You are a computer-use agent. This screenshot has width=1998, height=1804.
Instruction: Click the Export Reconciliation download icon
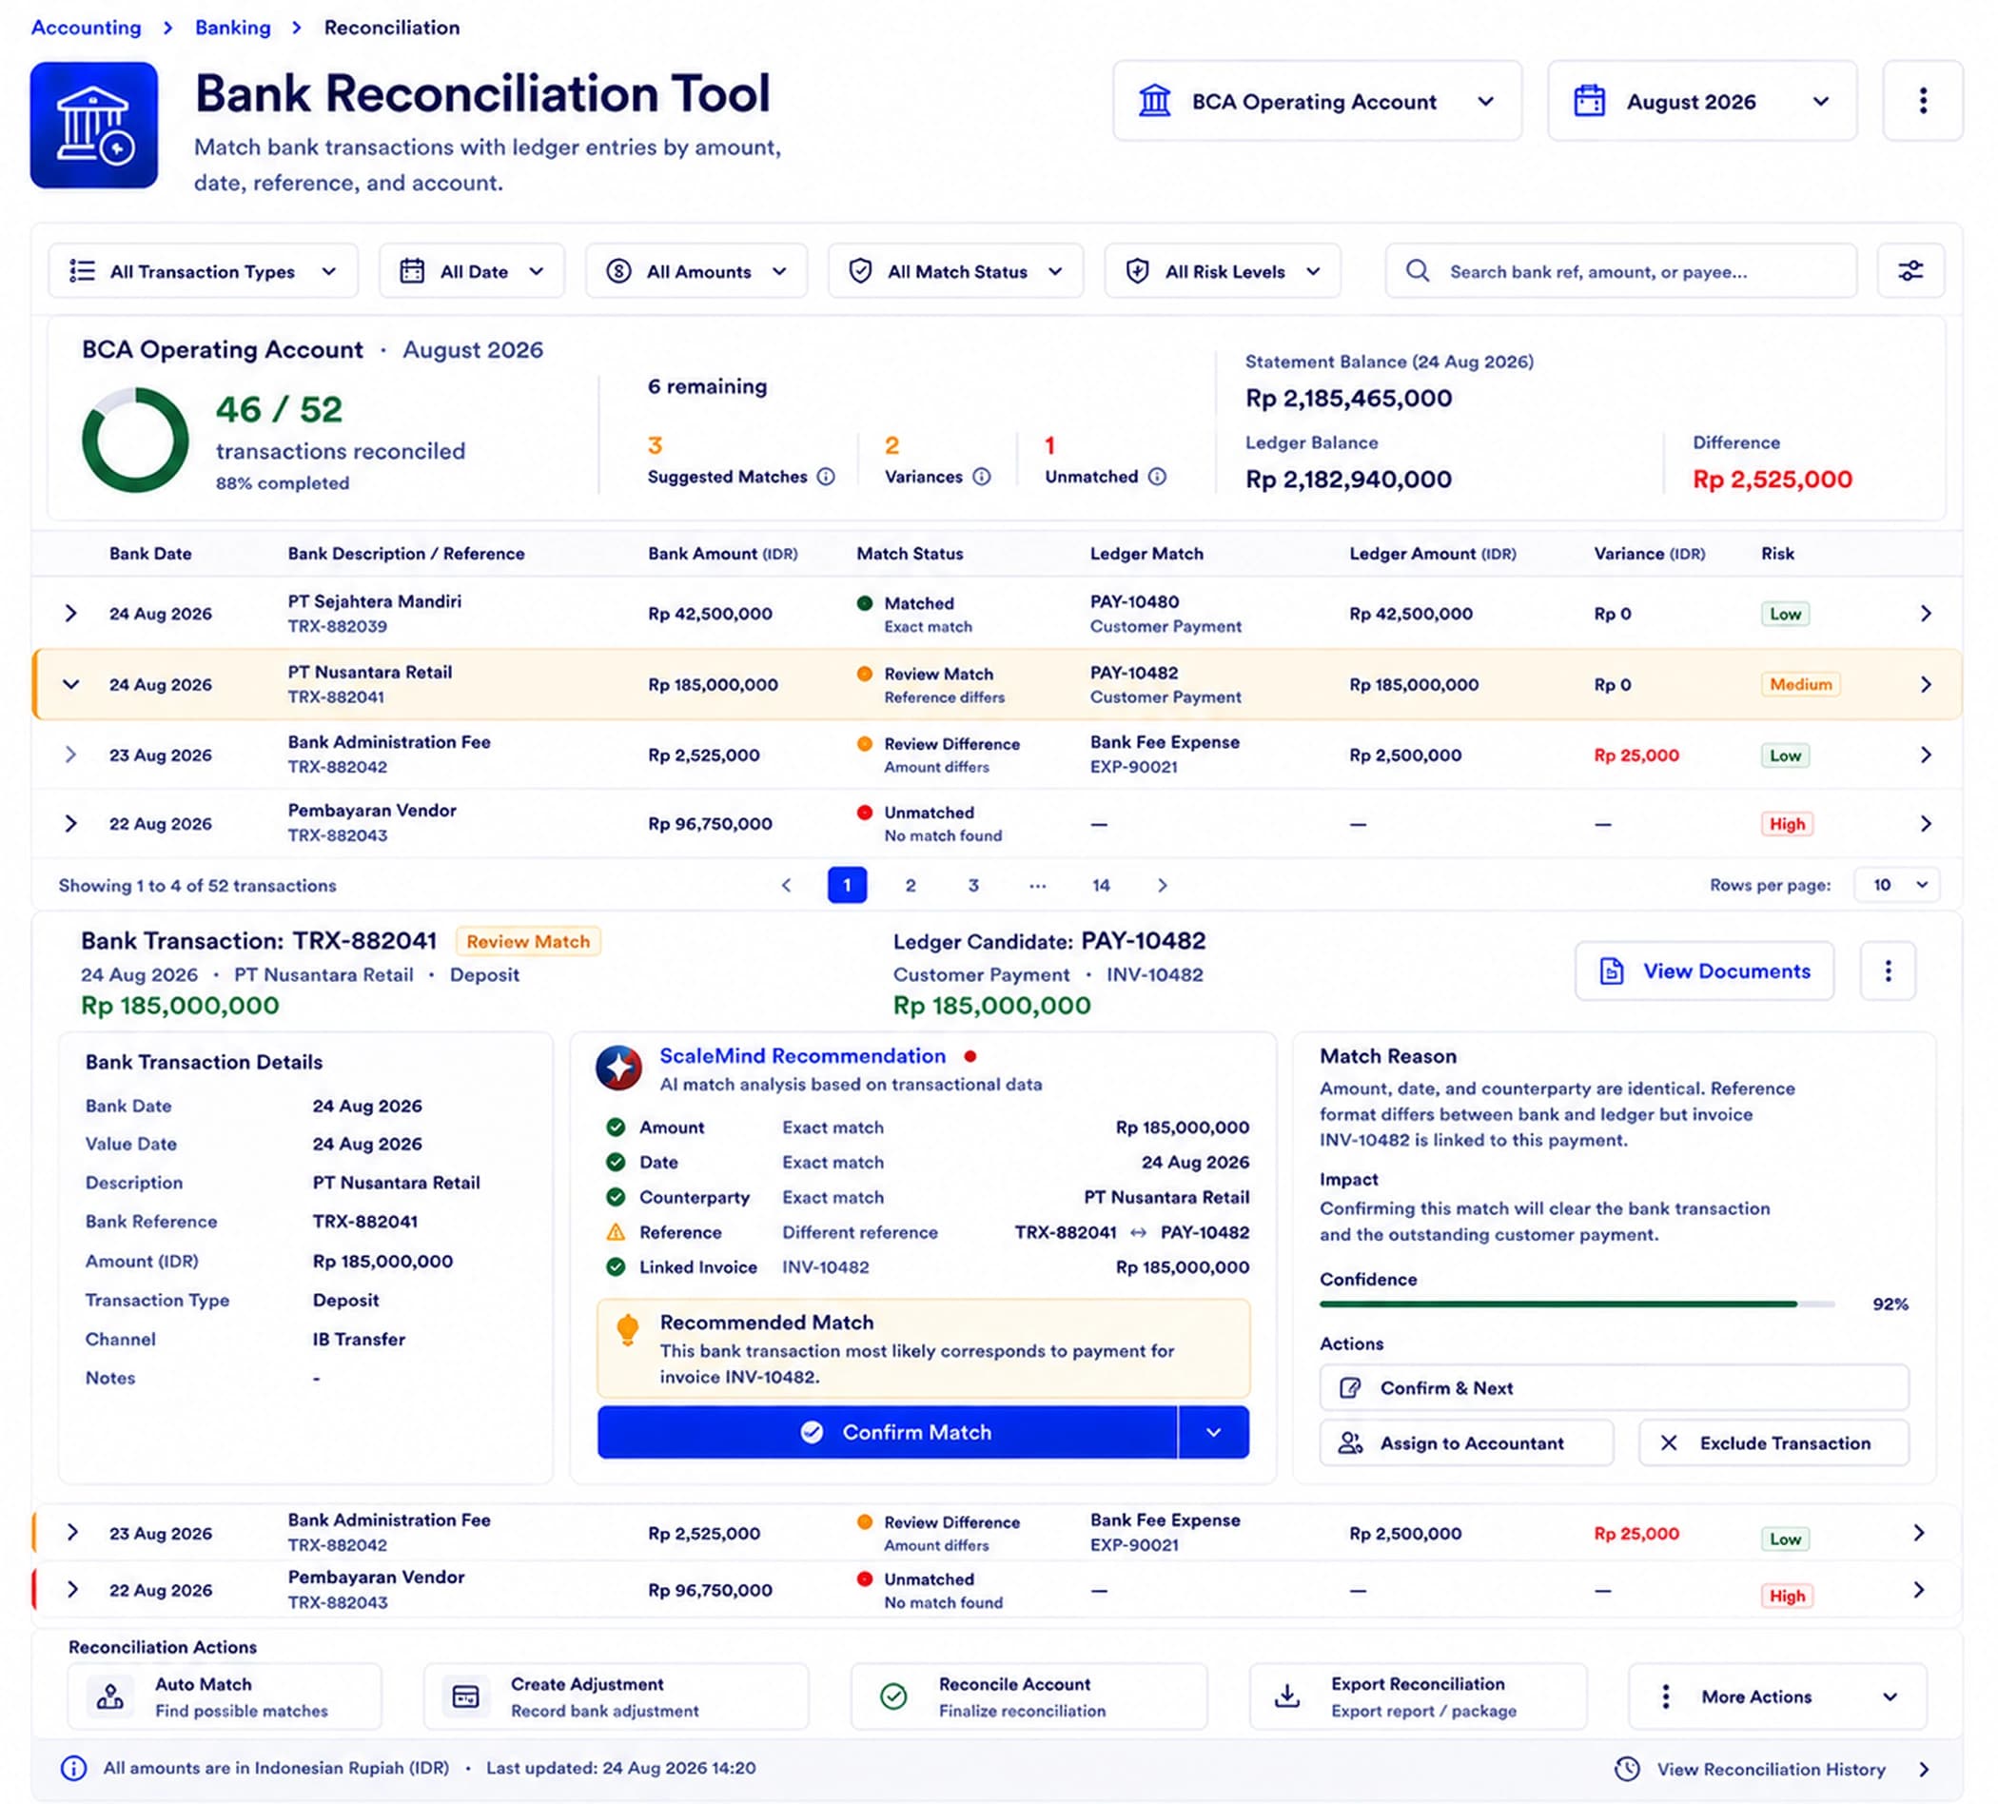coord(1286,1696)
